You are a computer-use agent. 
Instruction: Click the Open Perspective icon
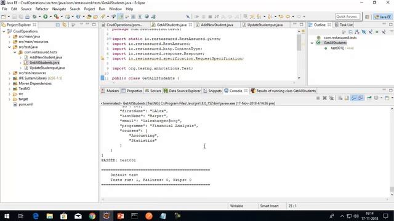click(367, 17)
